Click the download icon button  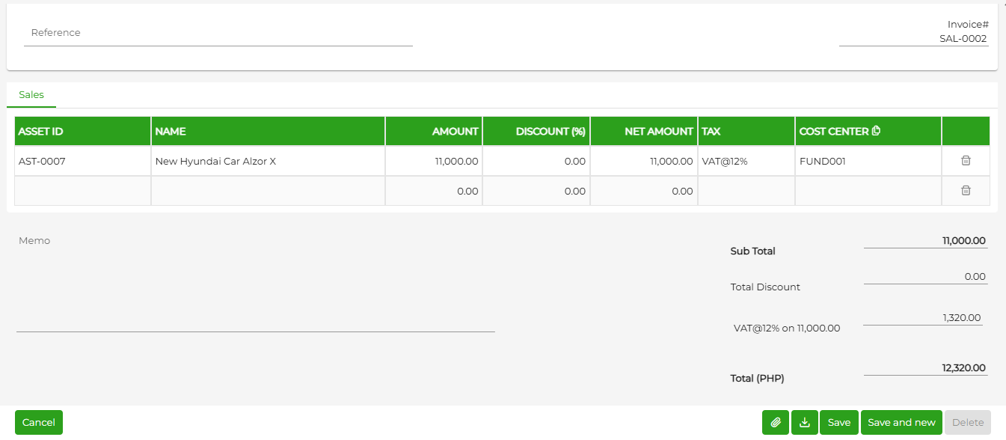tap(805, 422)
